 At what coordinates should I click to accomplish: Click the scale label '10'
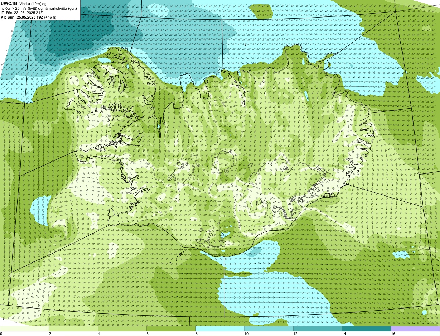(x=246, y=334)
